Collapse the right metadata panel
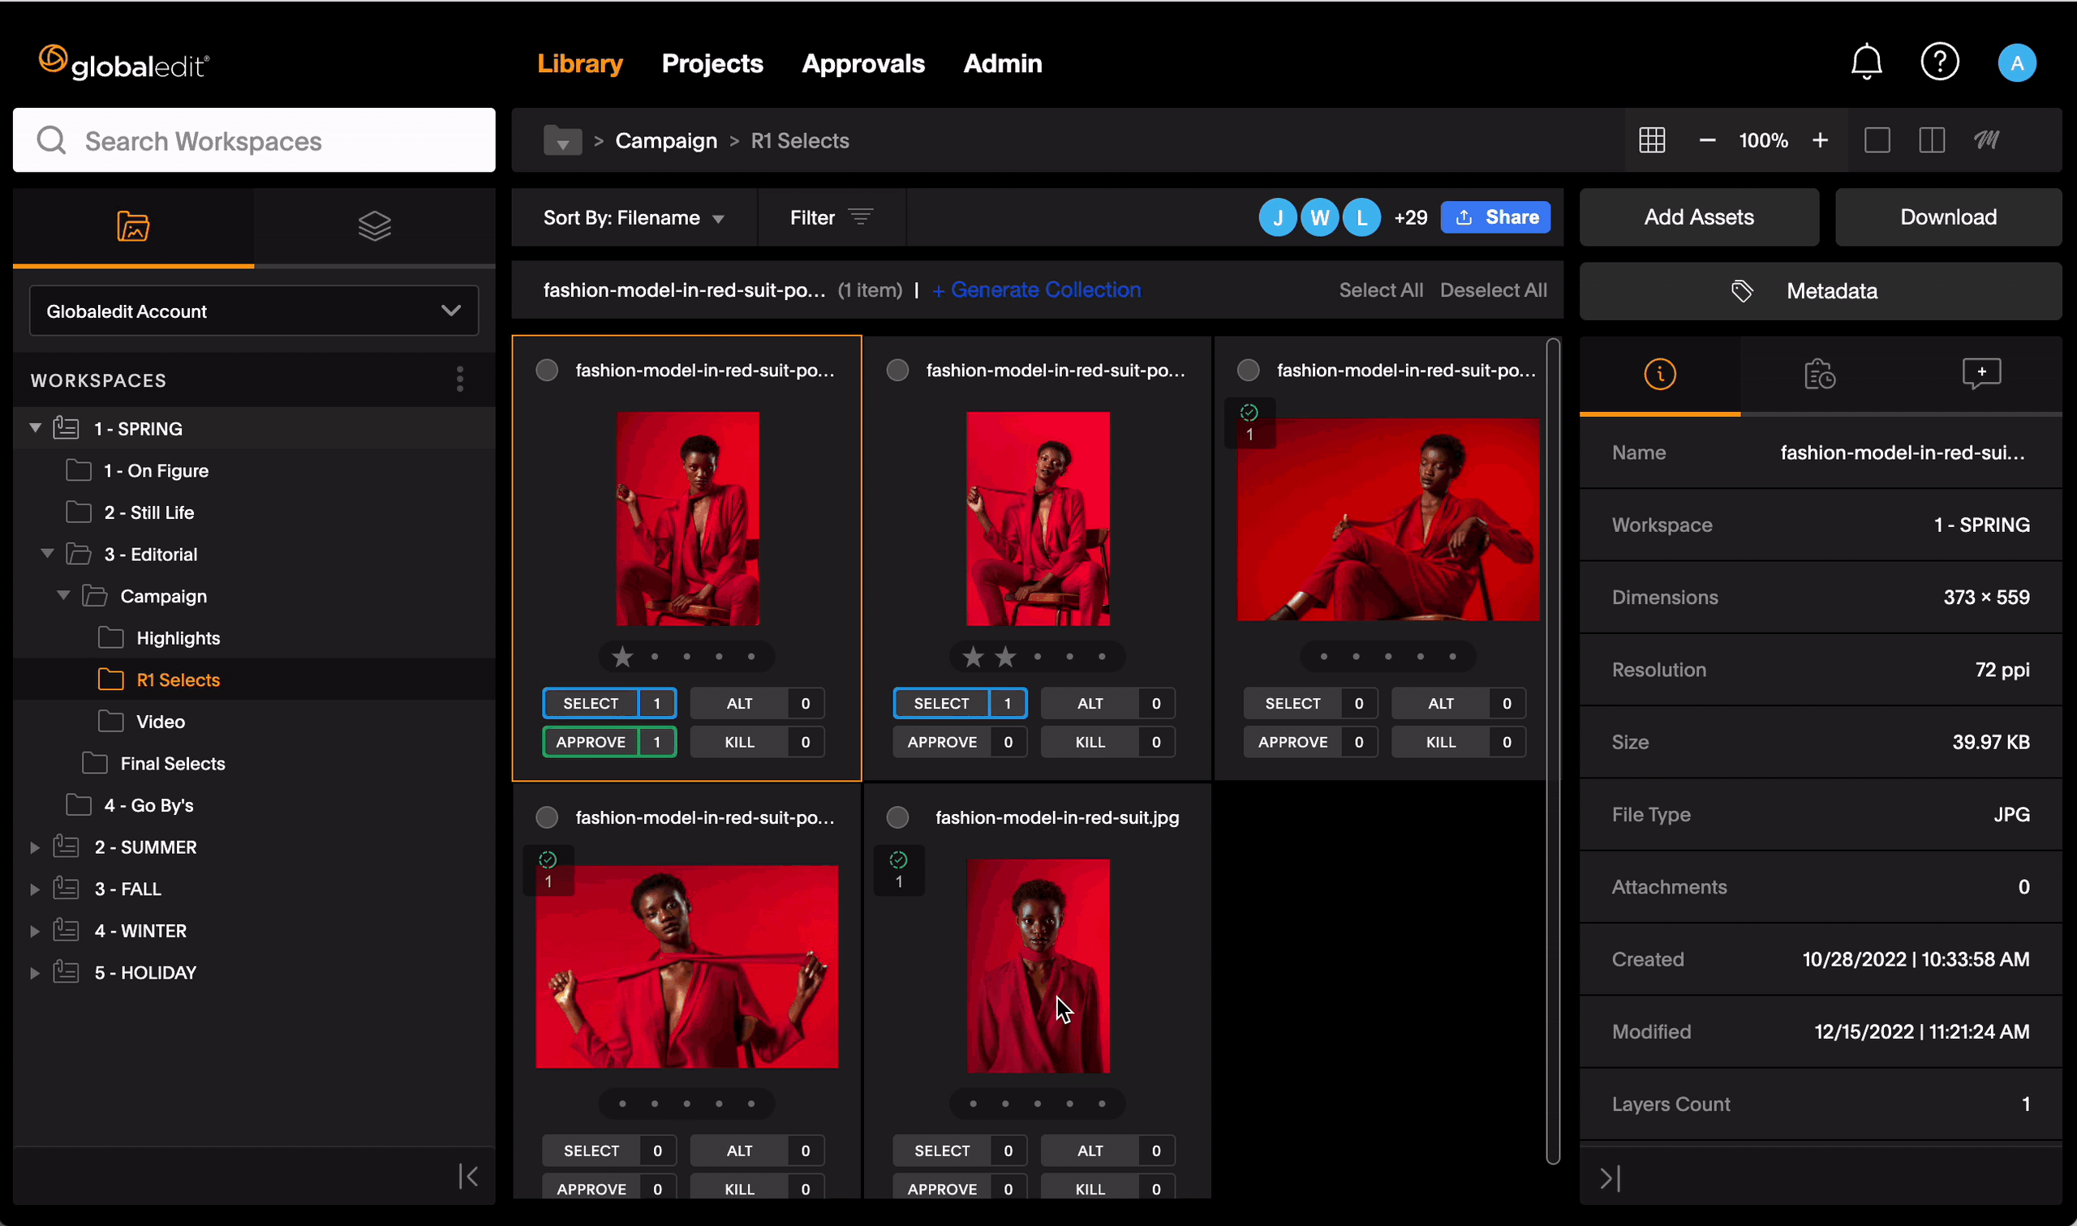Screen dimensions: 2077x1226 [x=1610, y=1178]
